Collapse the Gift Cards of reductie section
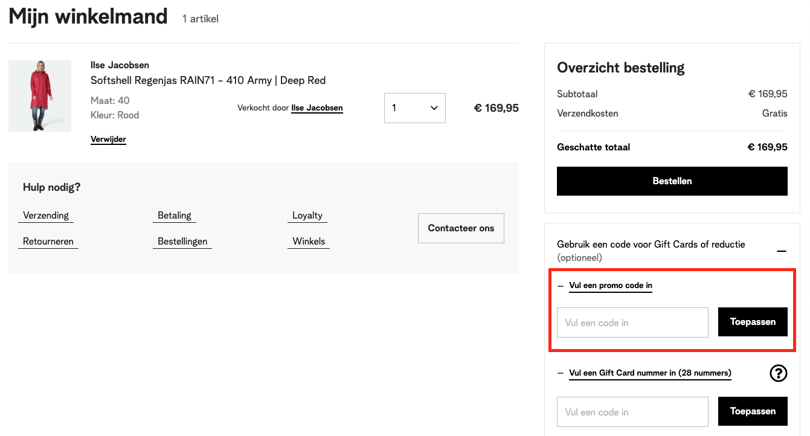The height and width of the screenshot is (436, 810). (782, 251)
